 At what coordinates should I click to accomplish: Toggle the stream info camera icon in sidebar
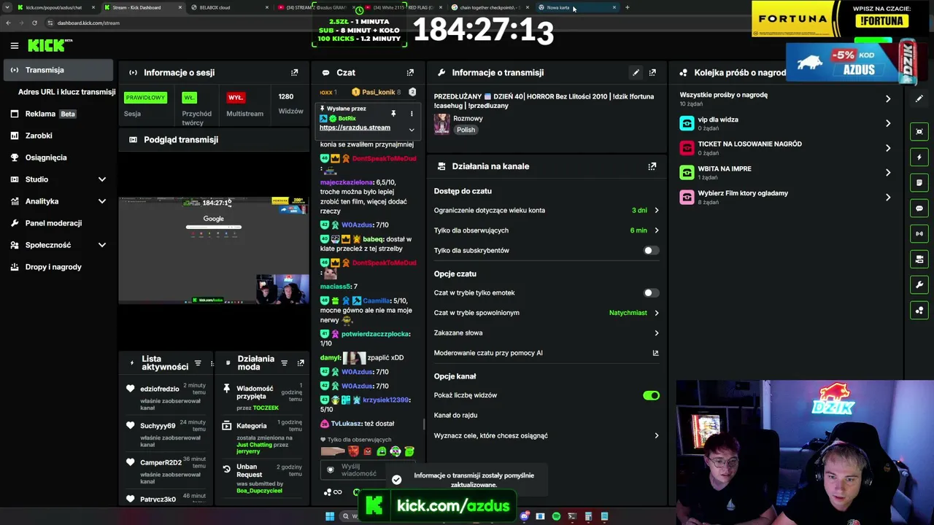click(x=919, y=260)
